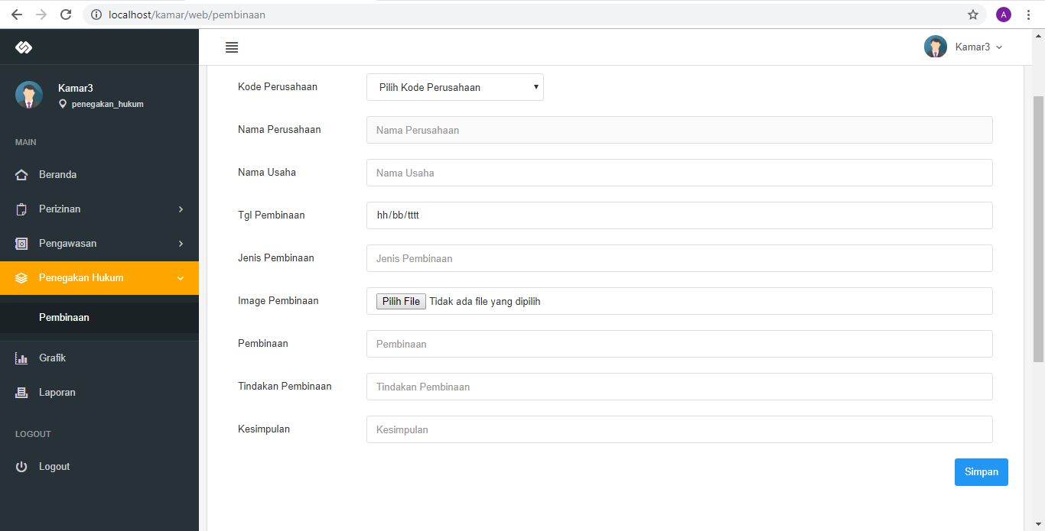Image resolution: width=1045 pixels, height=531 pixels.
Task: Expand the Pengawasan sidebar menu
Action: pos(99,244)
